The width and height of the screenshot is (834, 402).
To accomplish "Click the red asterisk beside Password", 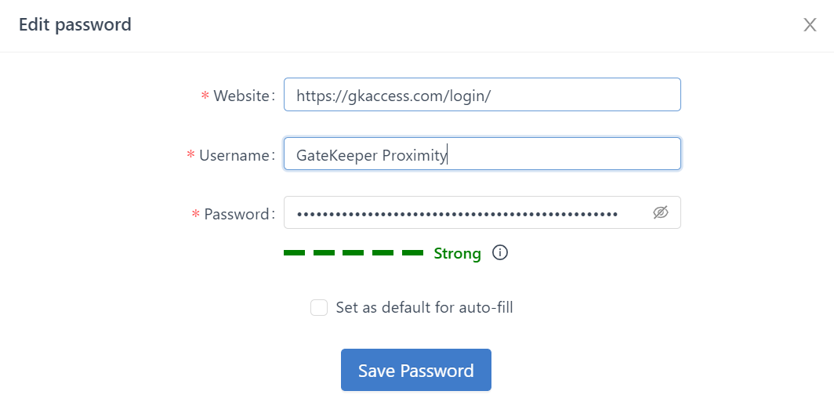I will [x=196, y=215].
